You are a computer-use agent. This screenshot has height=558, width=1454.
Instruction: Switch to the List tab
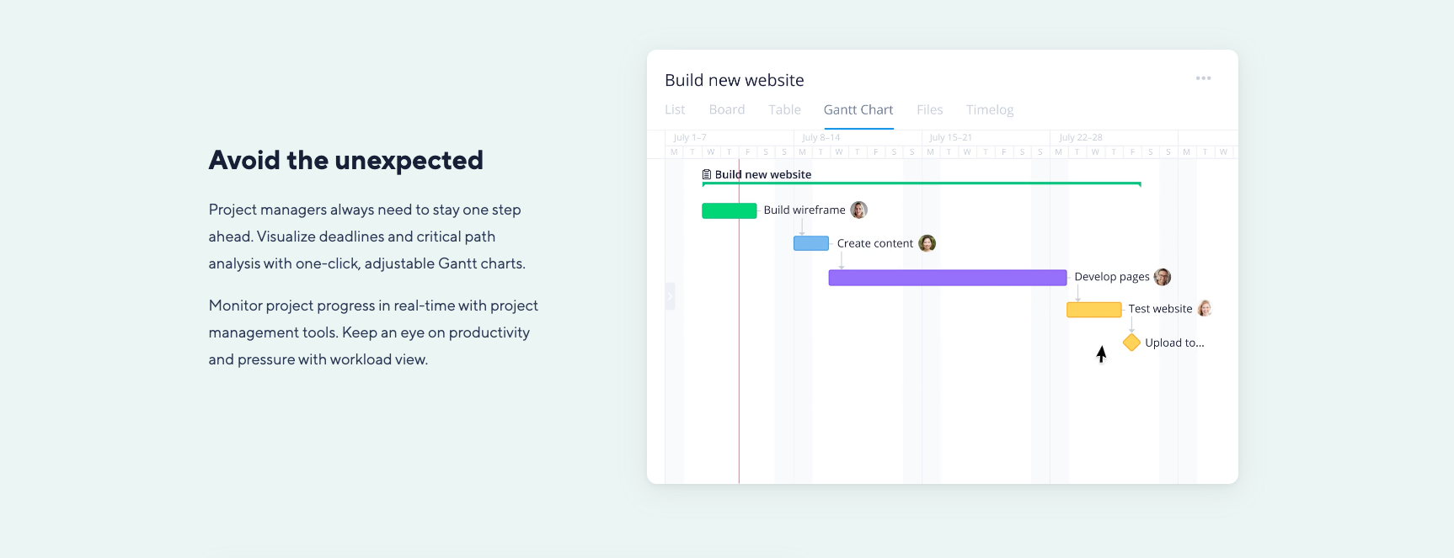tap(675, 109)
